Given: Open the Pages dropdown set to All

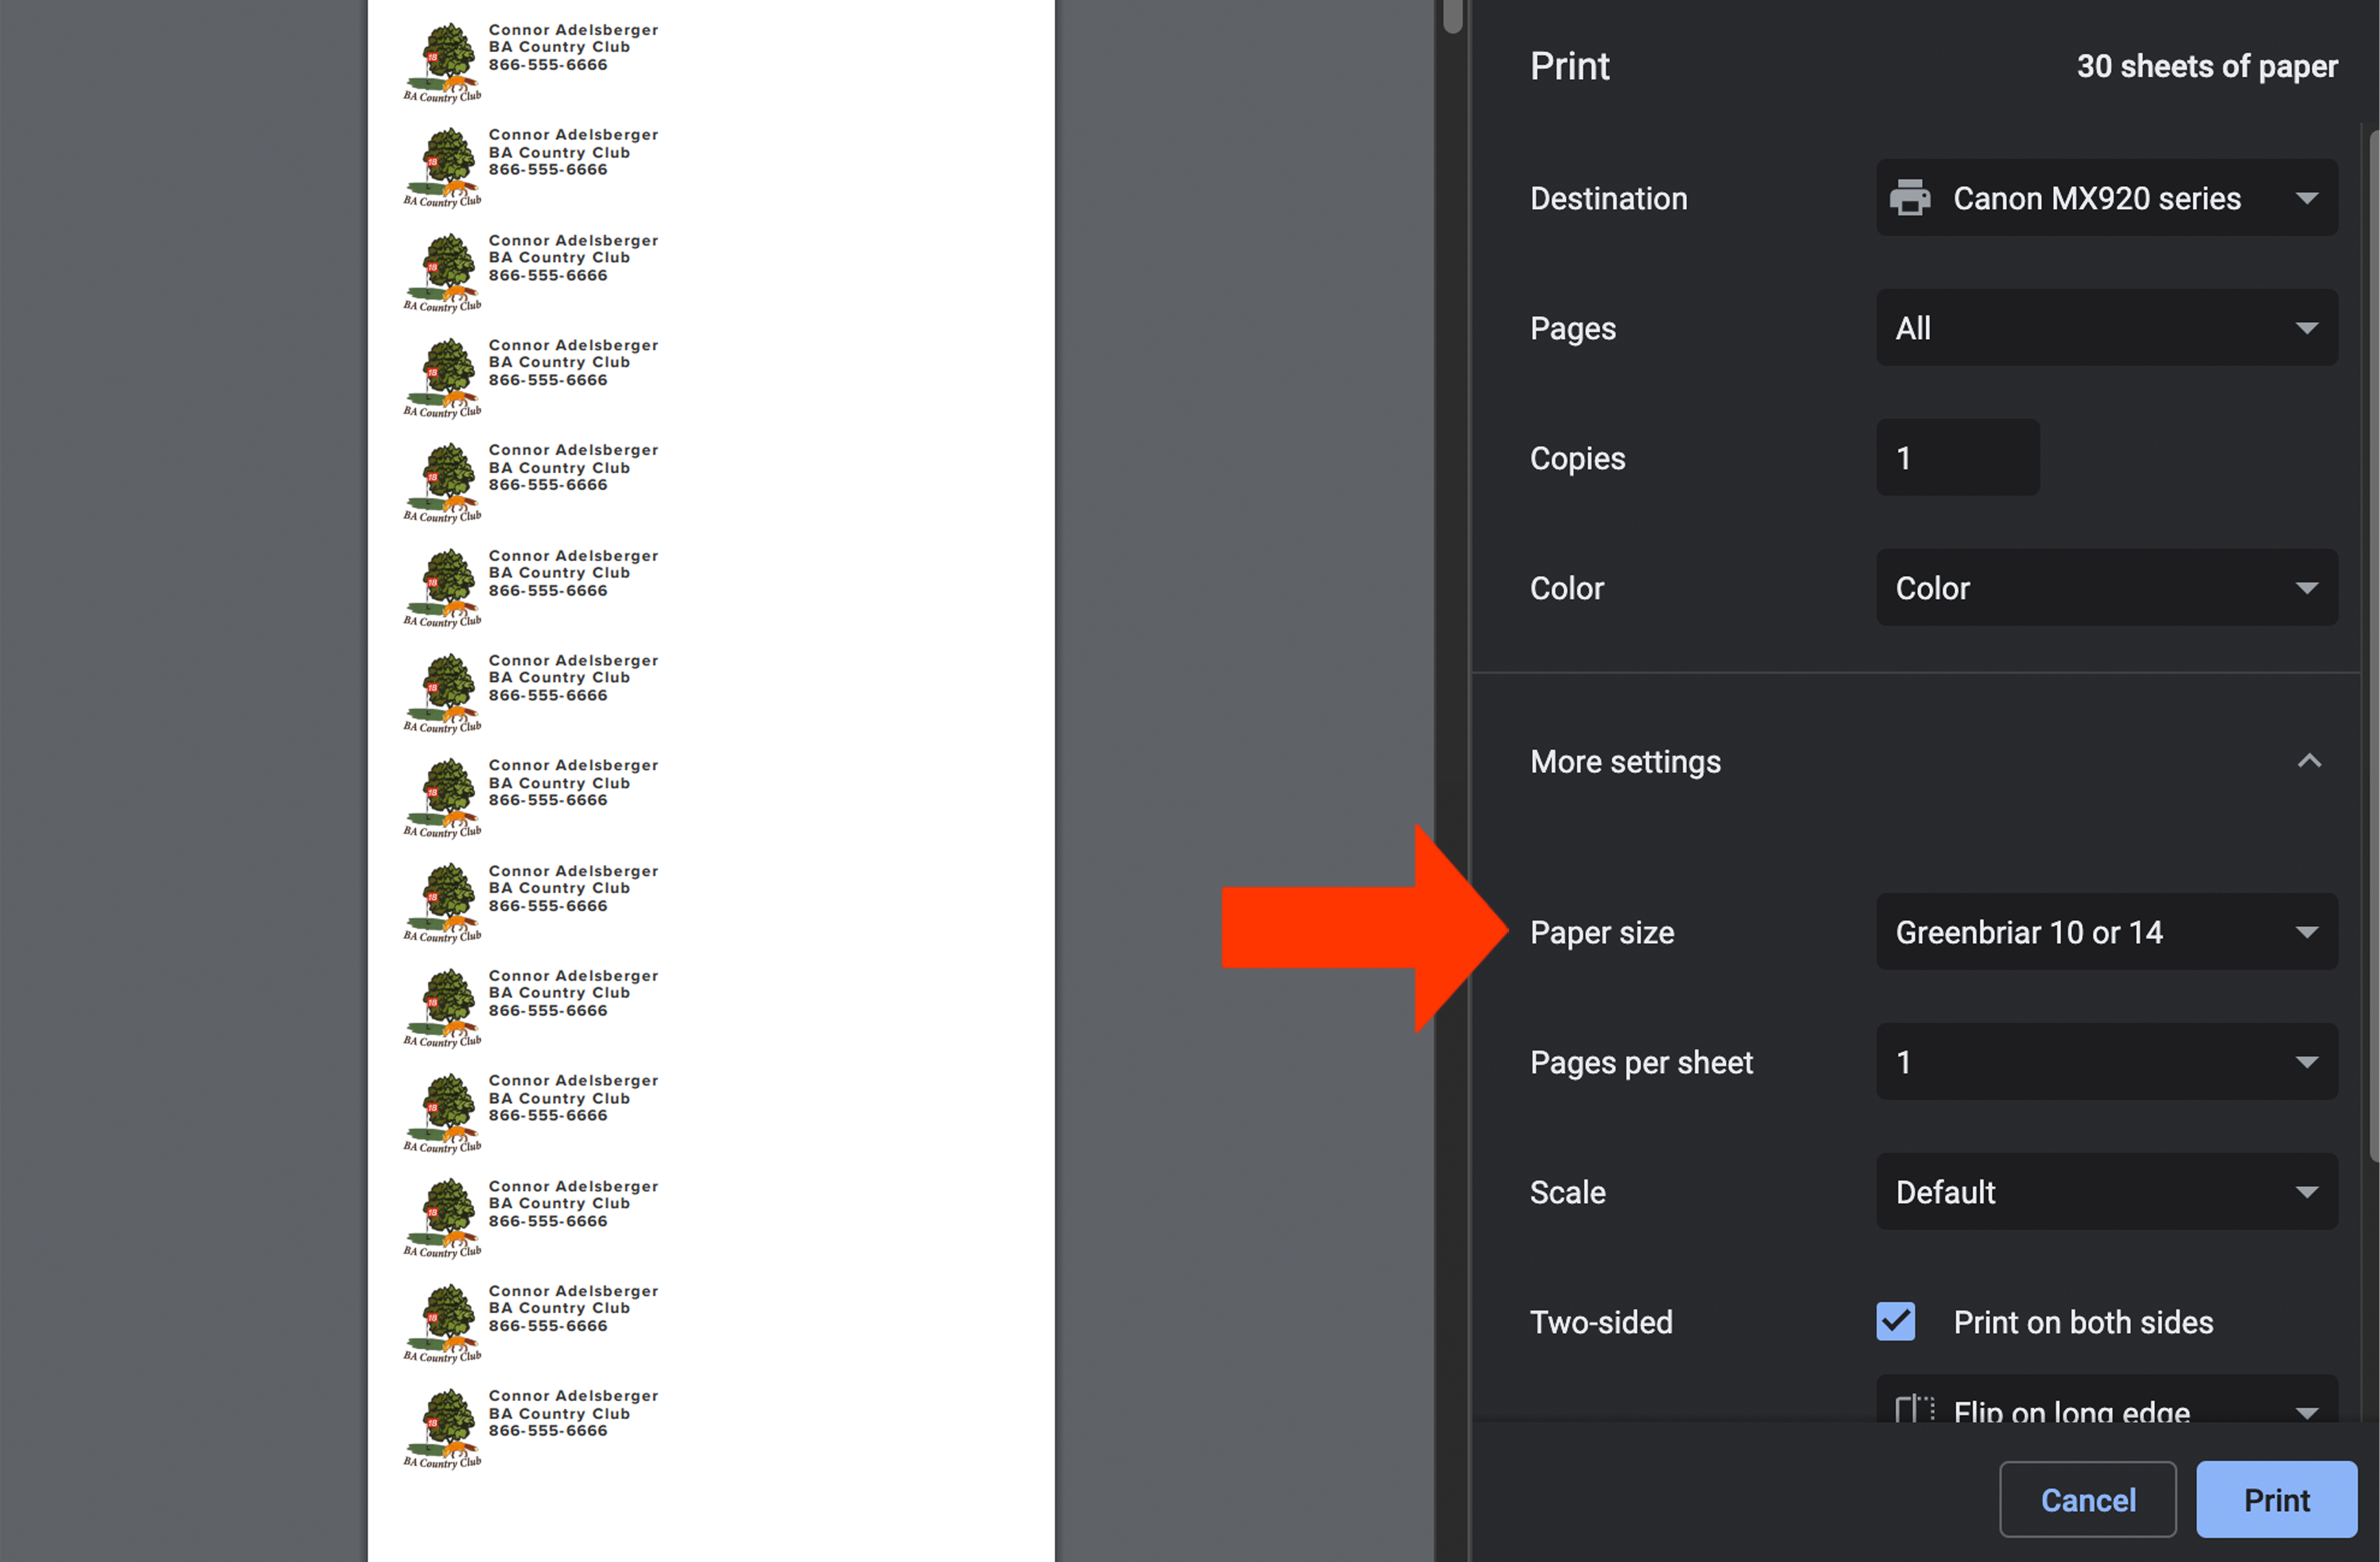Looking at the screenshot, I should [2106, 328].
